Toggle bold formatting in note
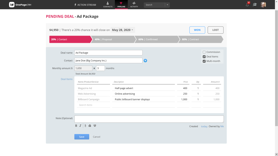 pyautogui.click(x=76, y=126)
